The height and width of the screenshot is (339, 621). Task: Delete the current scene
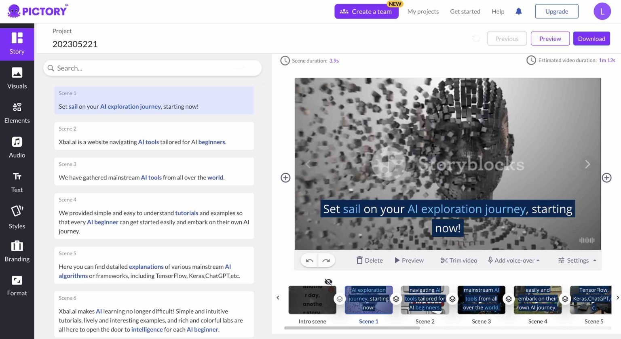[370, 261]
